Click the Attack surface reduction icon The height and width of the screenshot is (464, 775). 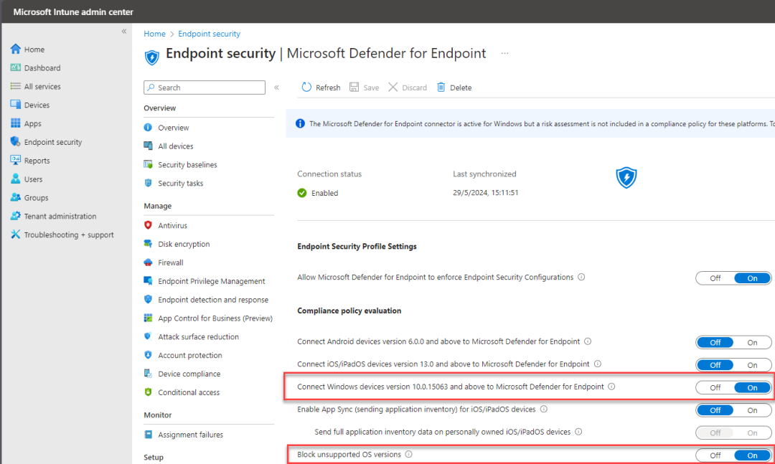tap(148, 336)
